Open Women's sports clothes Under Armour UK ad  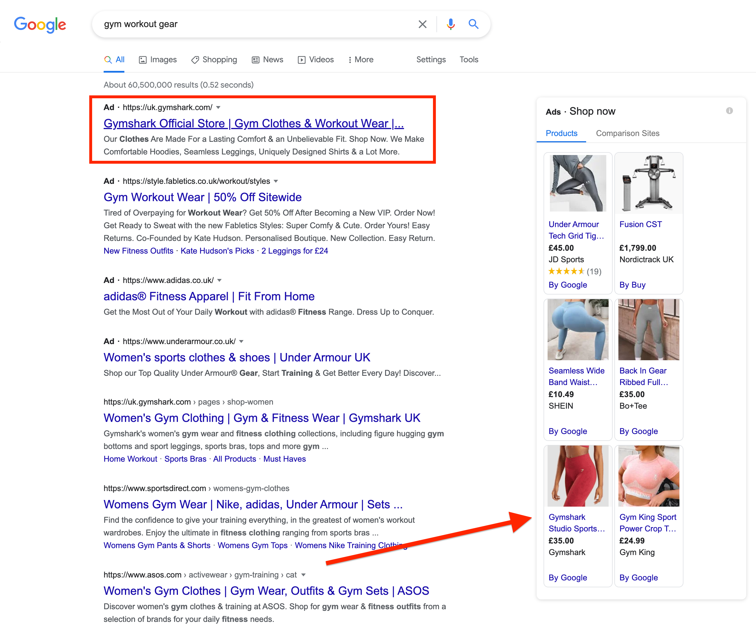tap(237, 358)
